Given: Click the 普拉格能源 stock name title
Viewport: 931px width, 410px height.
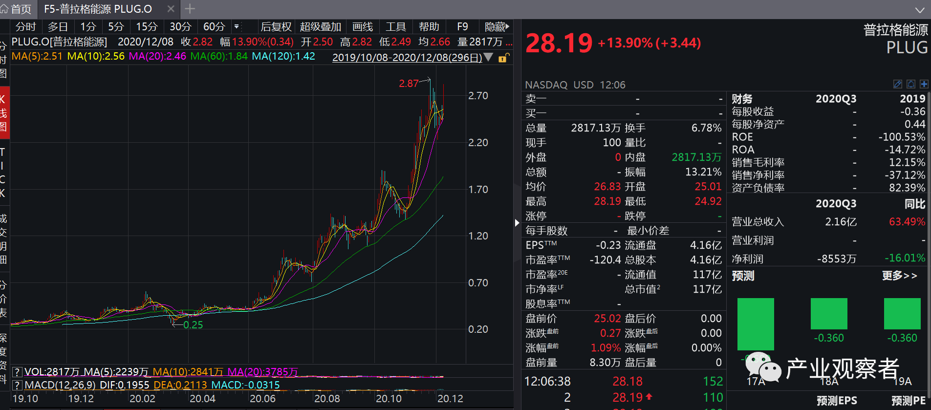Looking at the screenshot, I should 895,30.
